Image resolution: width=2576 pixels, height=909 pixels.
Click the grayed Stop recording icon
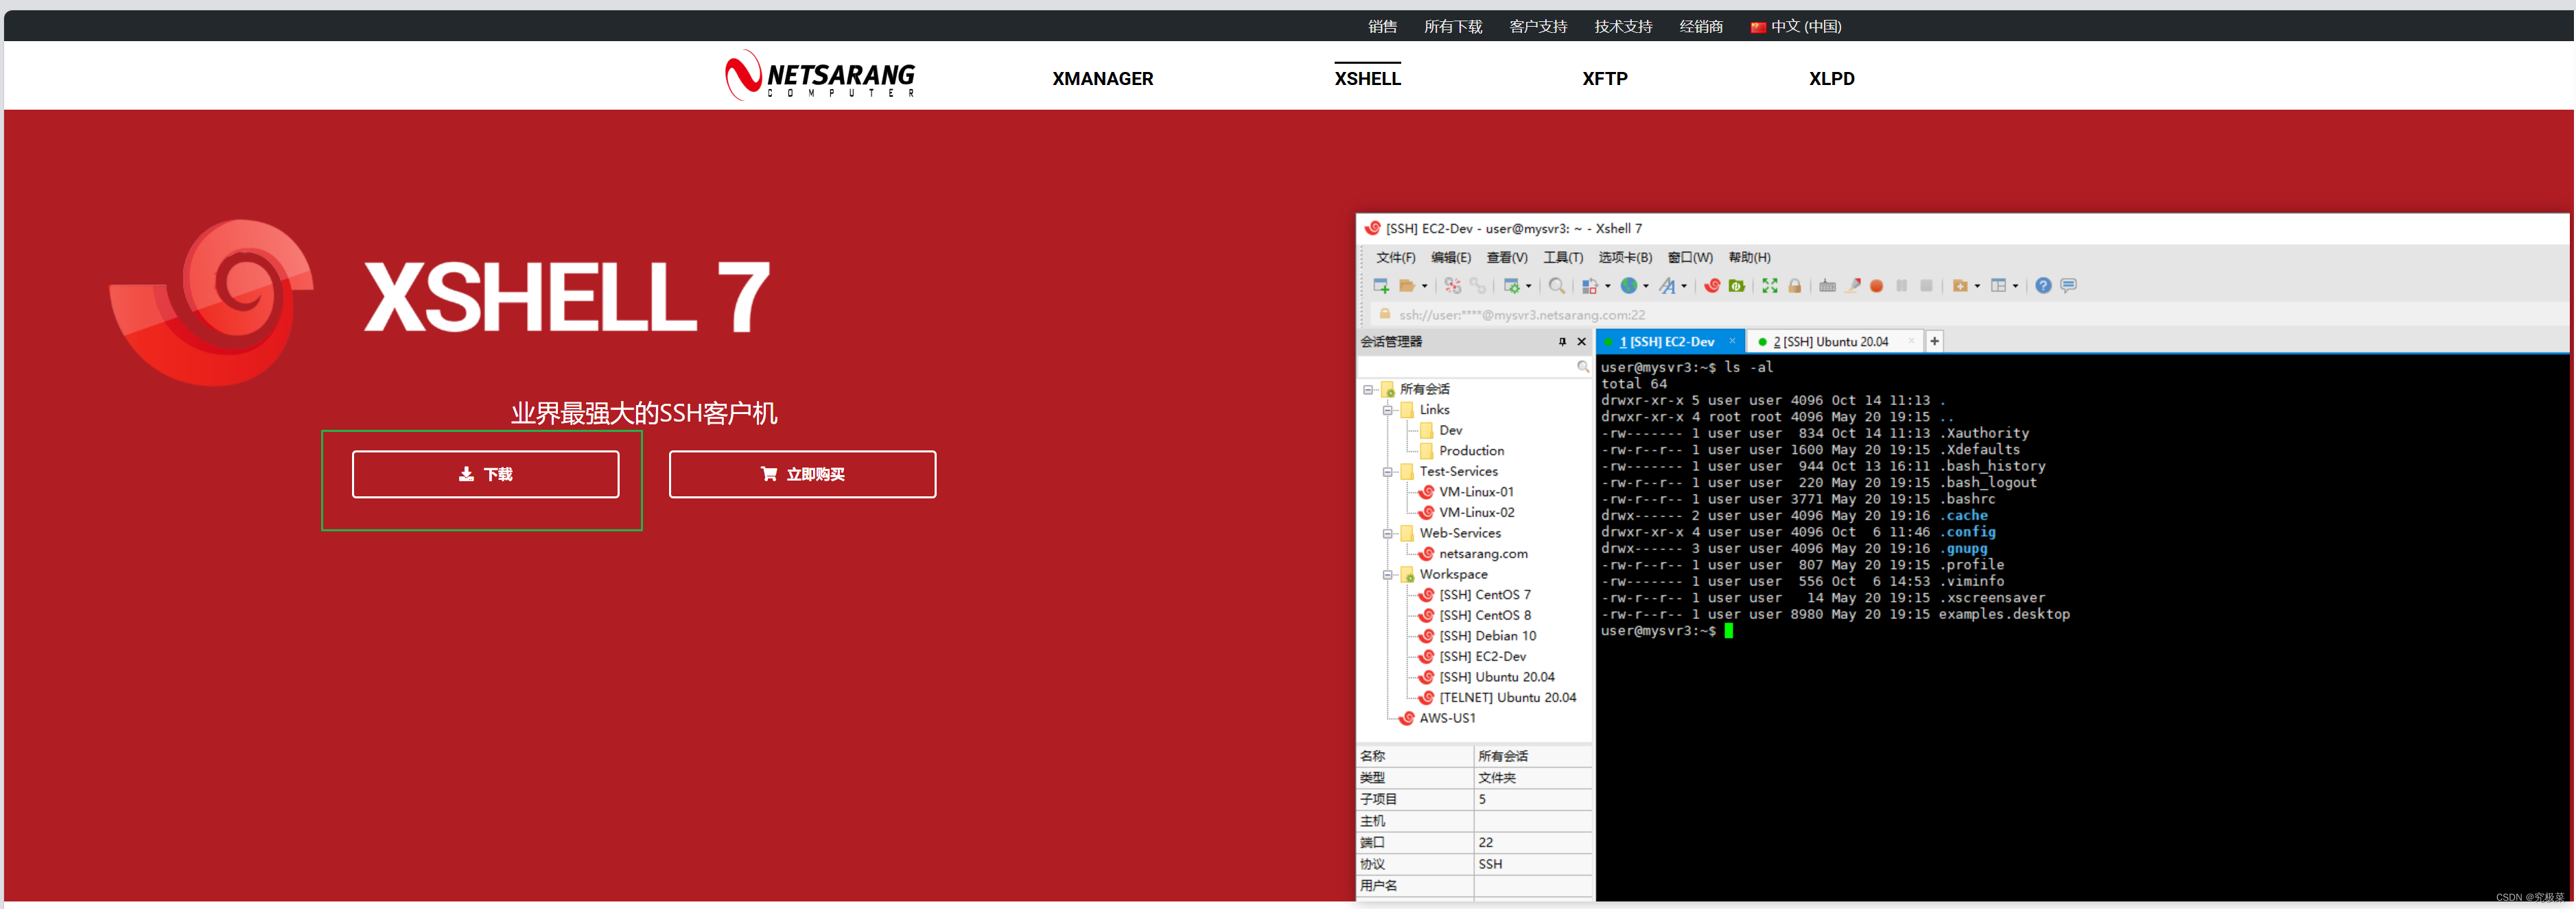[1927, 286]
